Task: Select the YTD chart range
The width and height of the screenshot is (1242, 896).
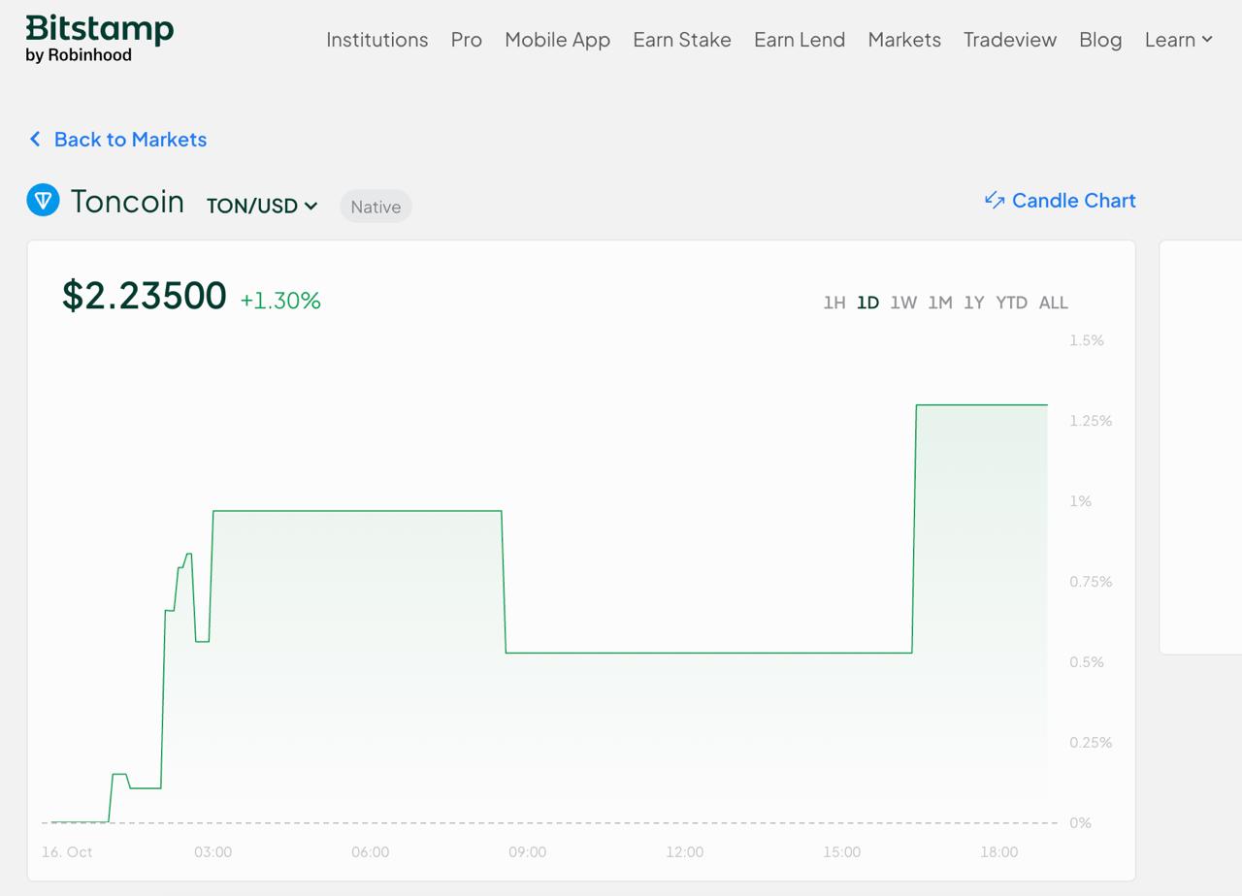Action: click(1011, 303)
